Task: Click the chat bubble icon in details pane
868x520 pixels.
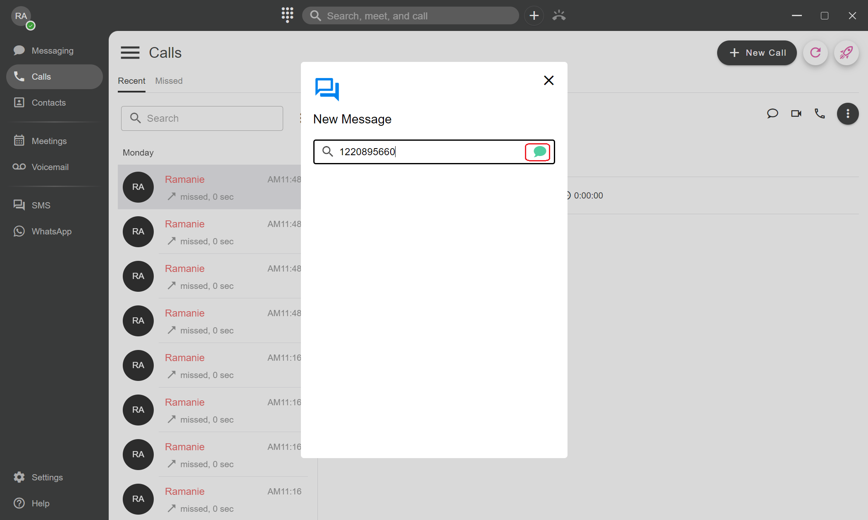Action: (772, 113)
